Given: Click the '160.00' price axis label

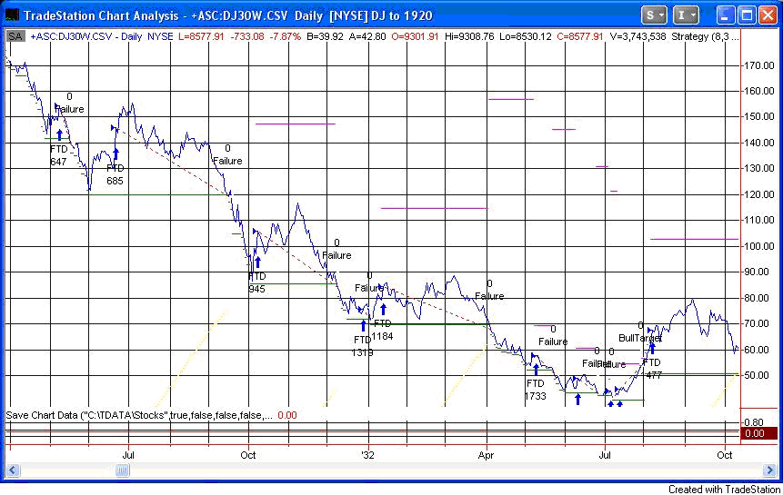Looking at the screenshot, I should (759, 91).
